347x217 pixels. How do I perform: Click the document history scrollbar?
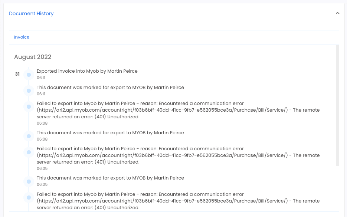337,105
